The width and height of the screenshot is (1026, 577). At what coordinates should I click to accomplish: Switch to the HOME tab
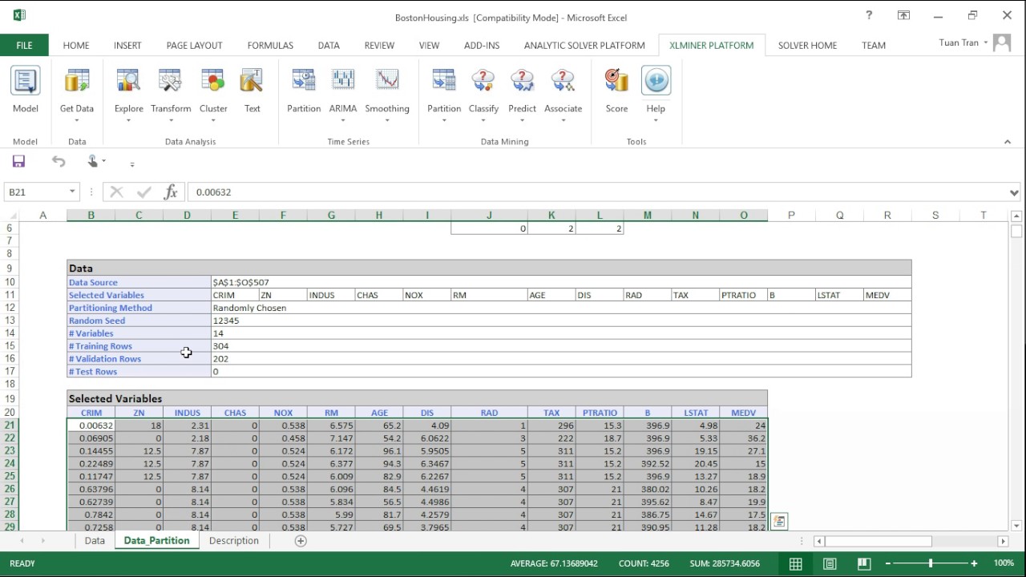pyautogui.click(x=76, y=46)
